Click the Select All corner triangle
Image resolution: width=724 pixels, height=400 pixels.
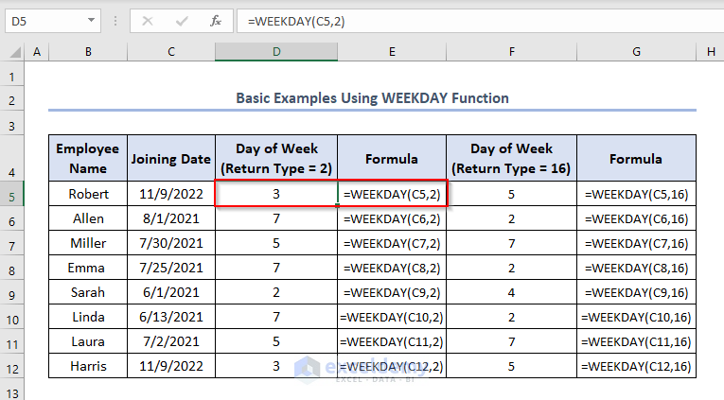[13, 52]
